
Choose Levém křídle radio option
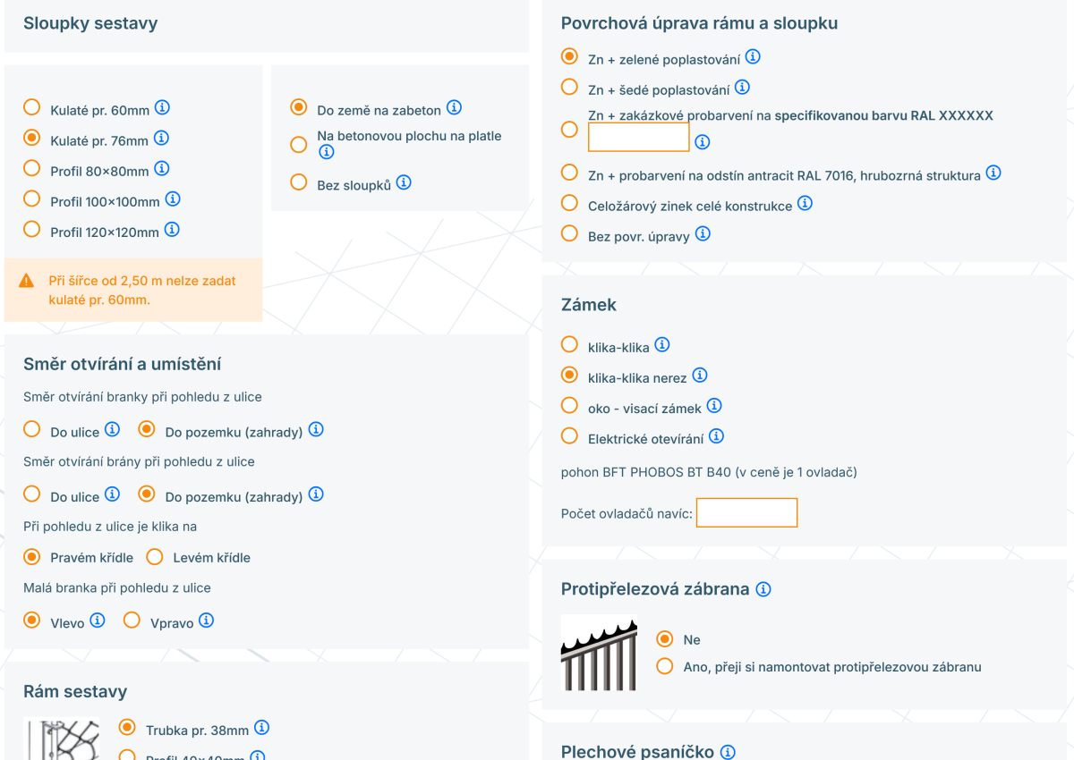(155, 557)
